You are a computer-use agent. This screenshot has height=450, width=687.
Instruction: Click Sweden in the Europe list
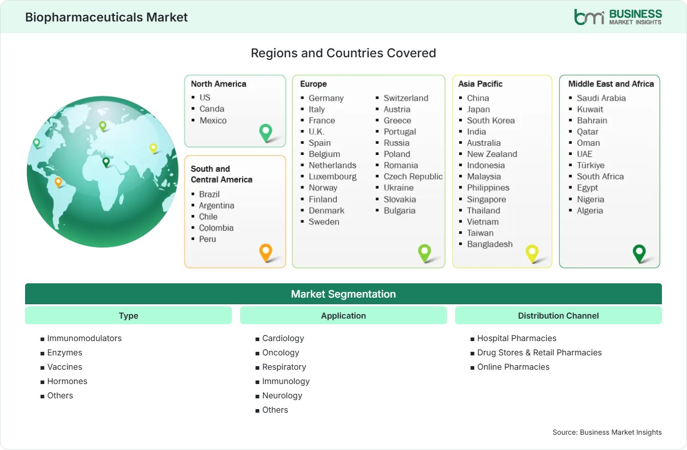(324, 222)
